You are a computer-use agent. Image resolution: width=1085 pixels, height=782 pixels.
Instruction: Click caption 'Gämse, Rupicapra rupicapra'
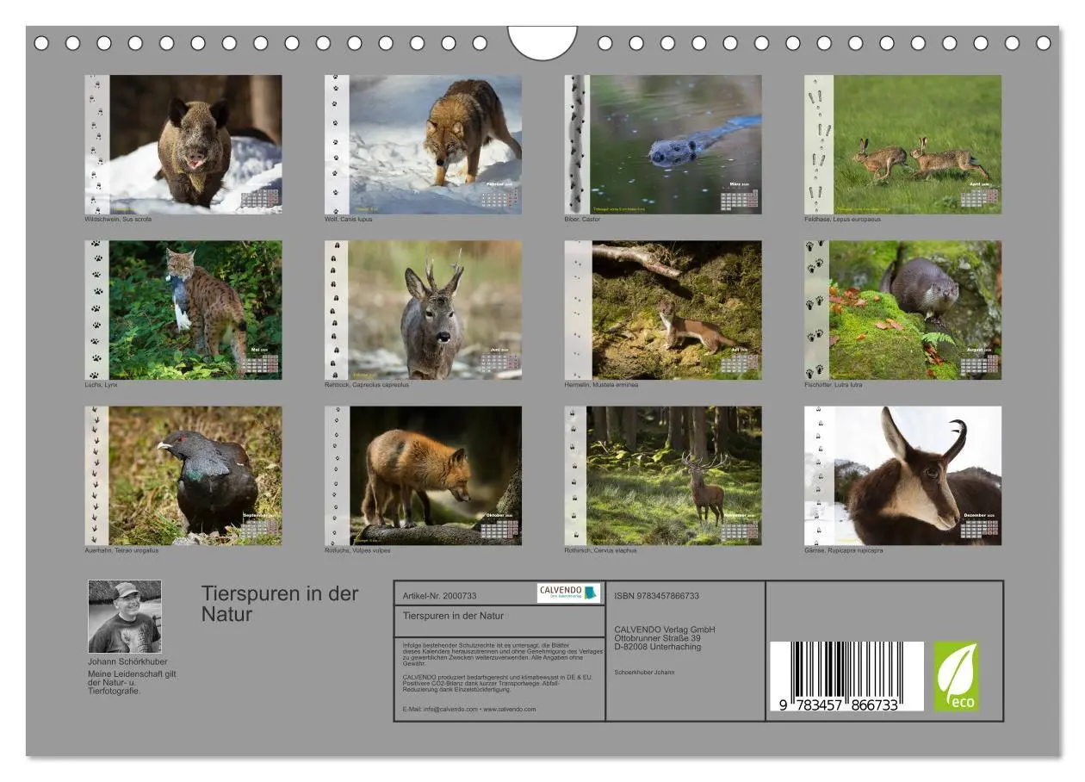point(844,550)
